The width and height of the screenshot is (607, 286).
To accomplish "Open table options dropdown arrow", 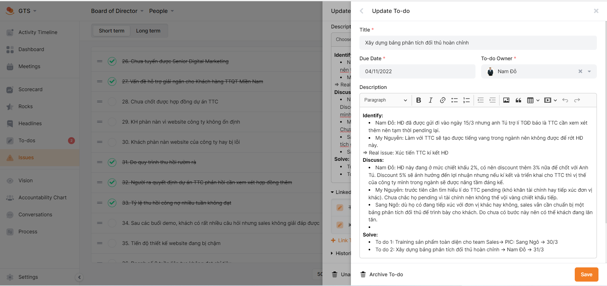I will tap(538, 100).
